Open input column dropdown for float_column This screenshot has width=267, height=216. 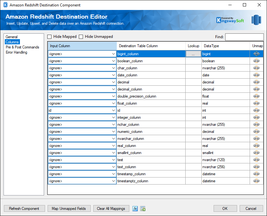pyautogui.click(x=114, y=103)
